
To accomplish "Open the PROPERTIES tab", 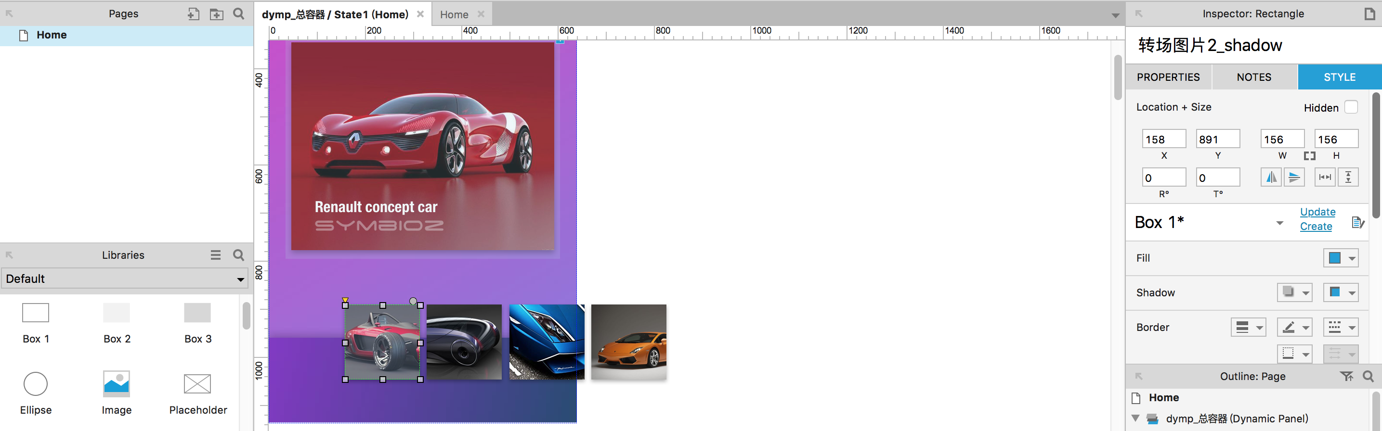I will (1168, 77).
